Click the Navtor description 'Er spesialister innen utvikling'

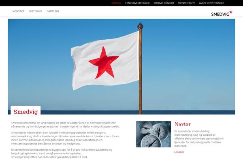pyautogui.click(x=199, y=139)
